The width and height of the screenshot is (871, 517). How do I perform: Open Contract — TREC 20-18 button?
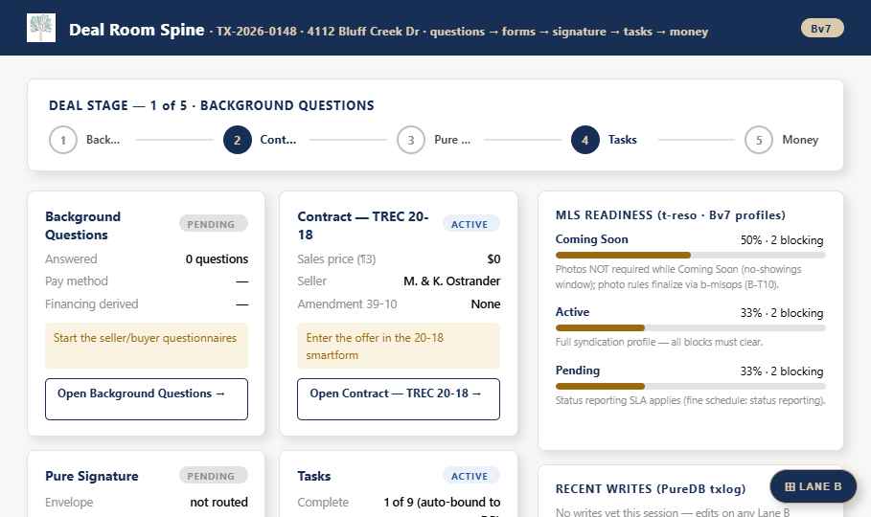point(399,399)
